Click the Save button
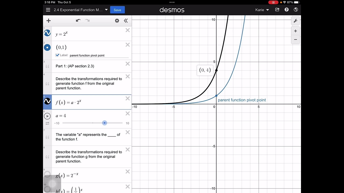Screen dimensions: 344x193 117,10
